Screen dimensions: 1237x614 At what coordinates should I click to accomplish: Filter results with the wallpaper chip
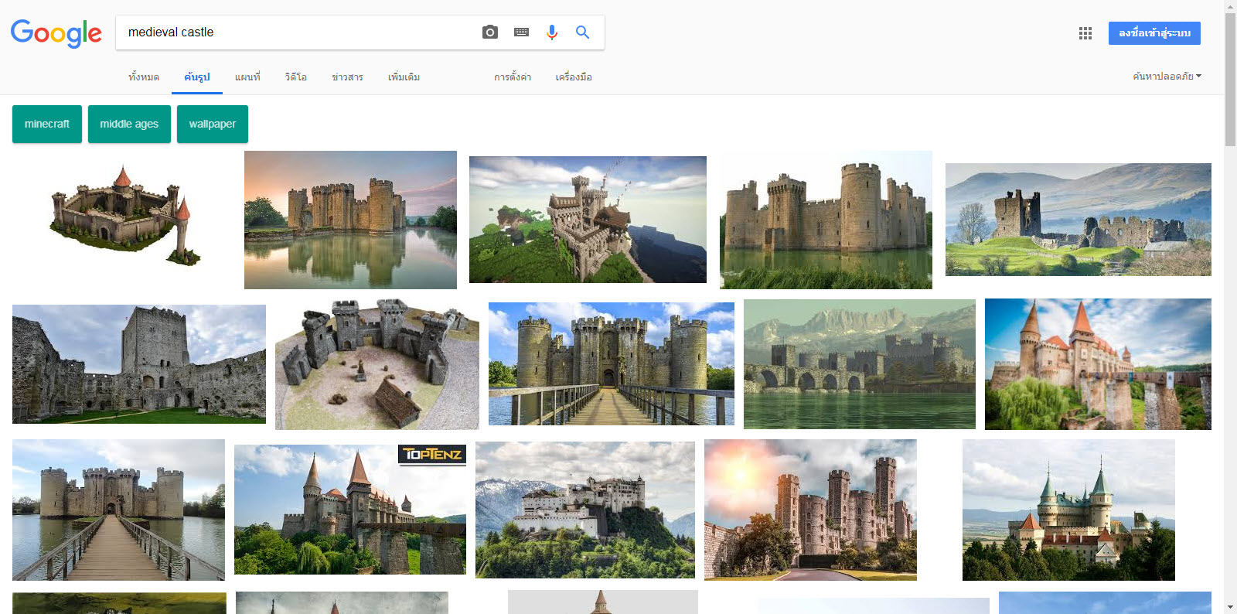213,124
